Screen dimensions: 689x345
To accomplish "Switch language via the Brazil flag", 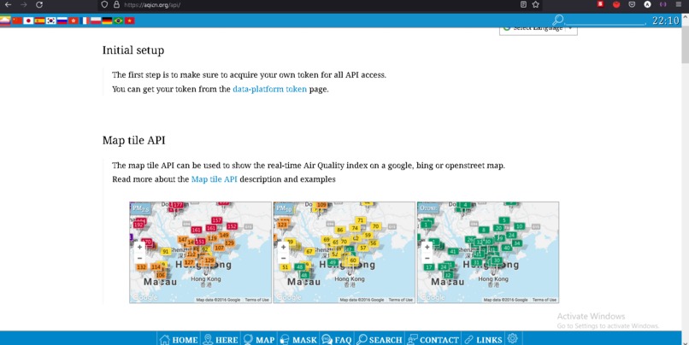I will (118, 20).
